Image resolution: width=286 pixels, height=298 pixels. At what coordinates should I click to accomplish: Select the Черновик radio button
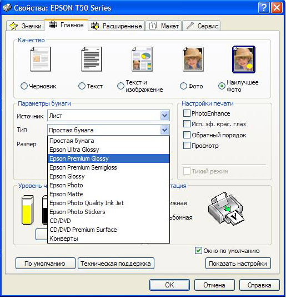pos(24,86)
